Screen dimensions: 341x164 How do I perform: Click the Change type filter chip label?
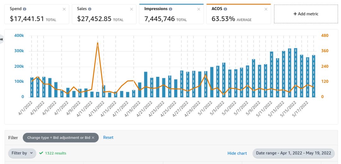58,138
